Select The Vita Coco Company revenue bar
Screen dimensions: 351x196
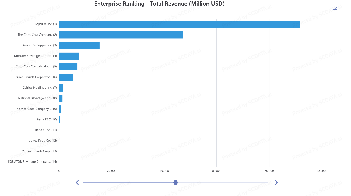60,109
